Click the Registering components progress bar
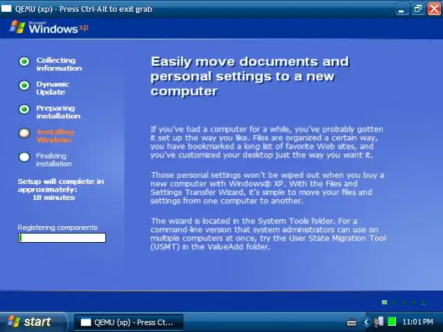This screenshot has height=332, width=443. click(62, 238)
